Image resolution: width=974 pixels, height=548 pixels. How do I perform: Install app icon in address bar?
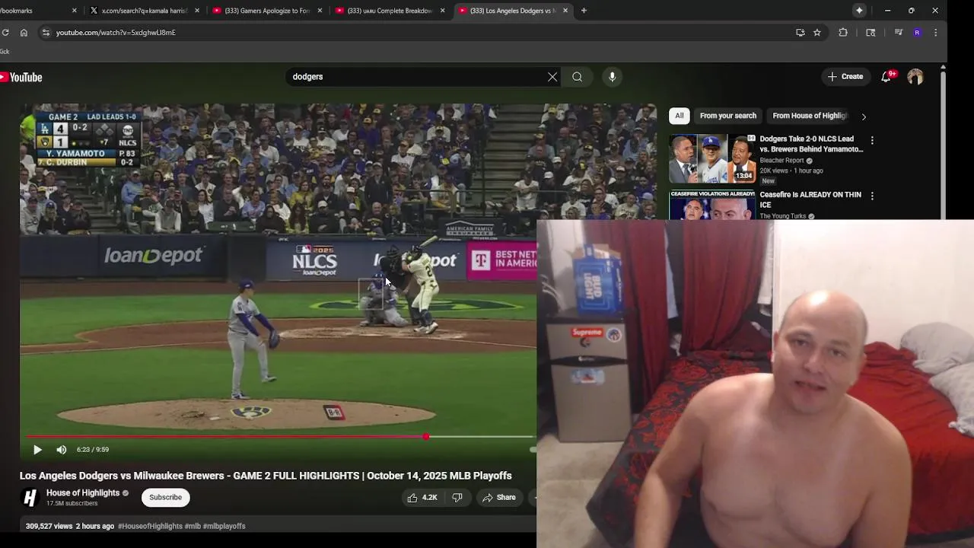[800, 33]
